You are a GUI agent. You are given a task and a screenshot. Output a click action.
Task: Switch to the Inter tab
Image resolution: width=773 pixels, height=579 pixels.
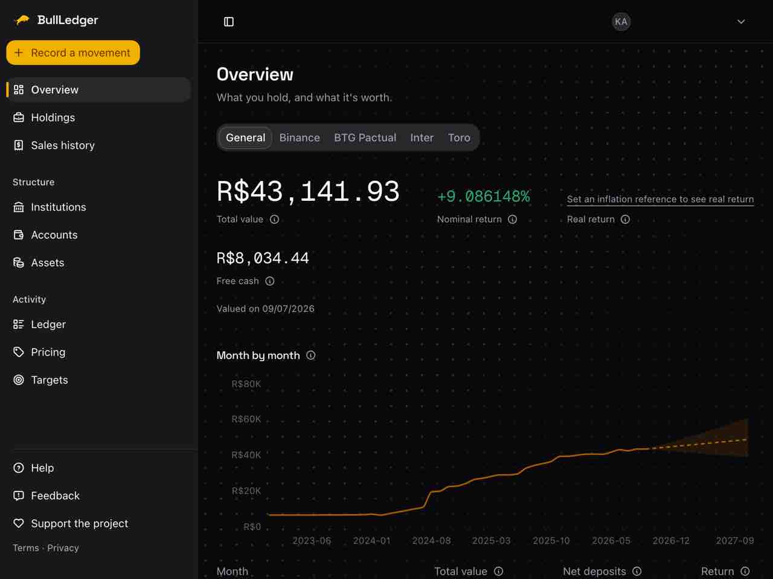point(422,138)
